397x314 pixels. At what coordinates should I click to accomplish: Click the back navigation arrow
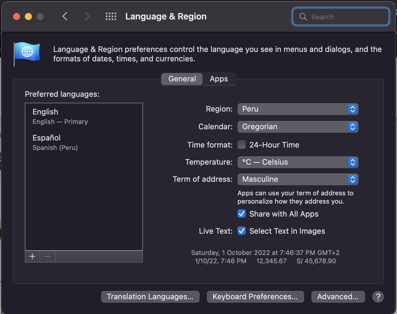(x=65, y=16)
